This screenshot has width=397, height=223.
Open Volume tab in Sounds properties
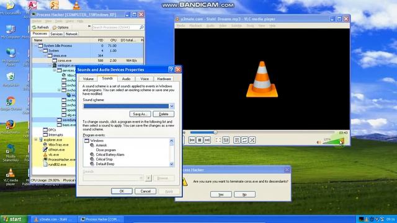click(x=88, y=79)
